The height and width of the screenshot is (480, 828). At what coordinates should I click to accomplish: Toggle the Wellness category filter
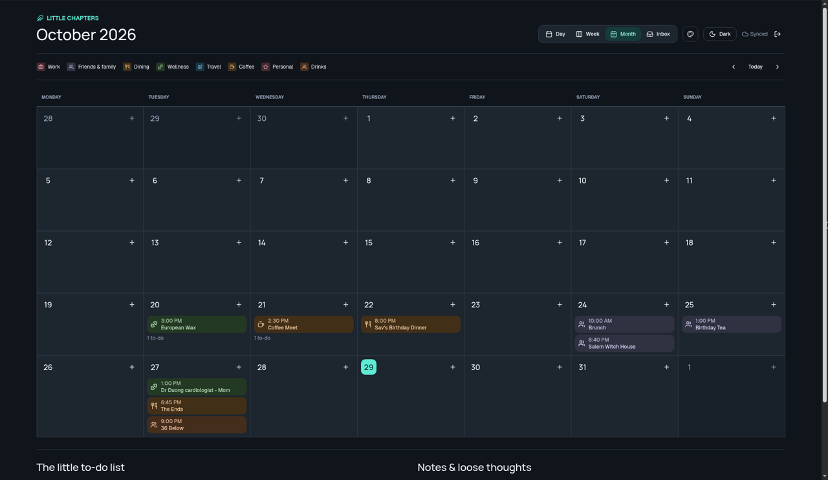(173, 67)
